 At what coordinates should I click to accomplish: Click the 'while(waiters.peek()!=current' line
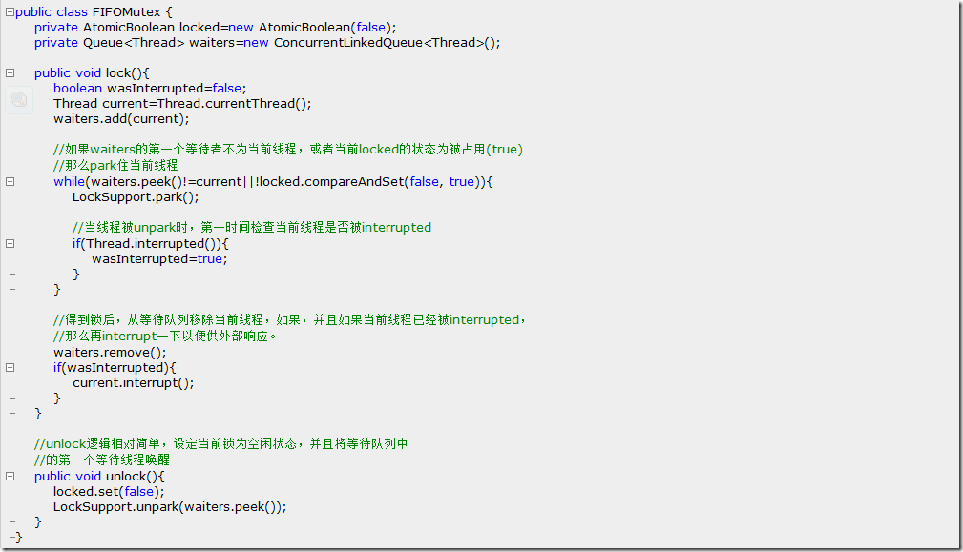[273, 181]
